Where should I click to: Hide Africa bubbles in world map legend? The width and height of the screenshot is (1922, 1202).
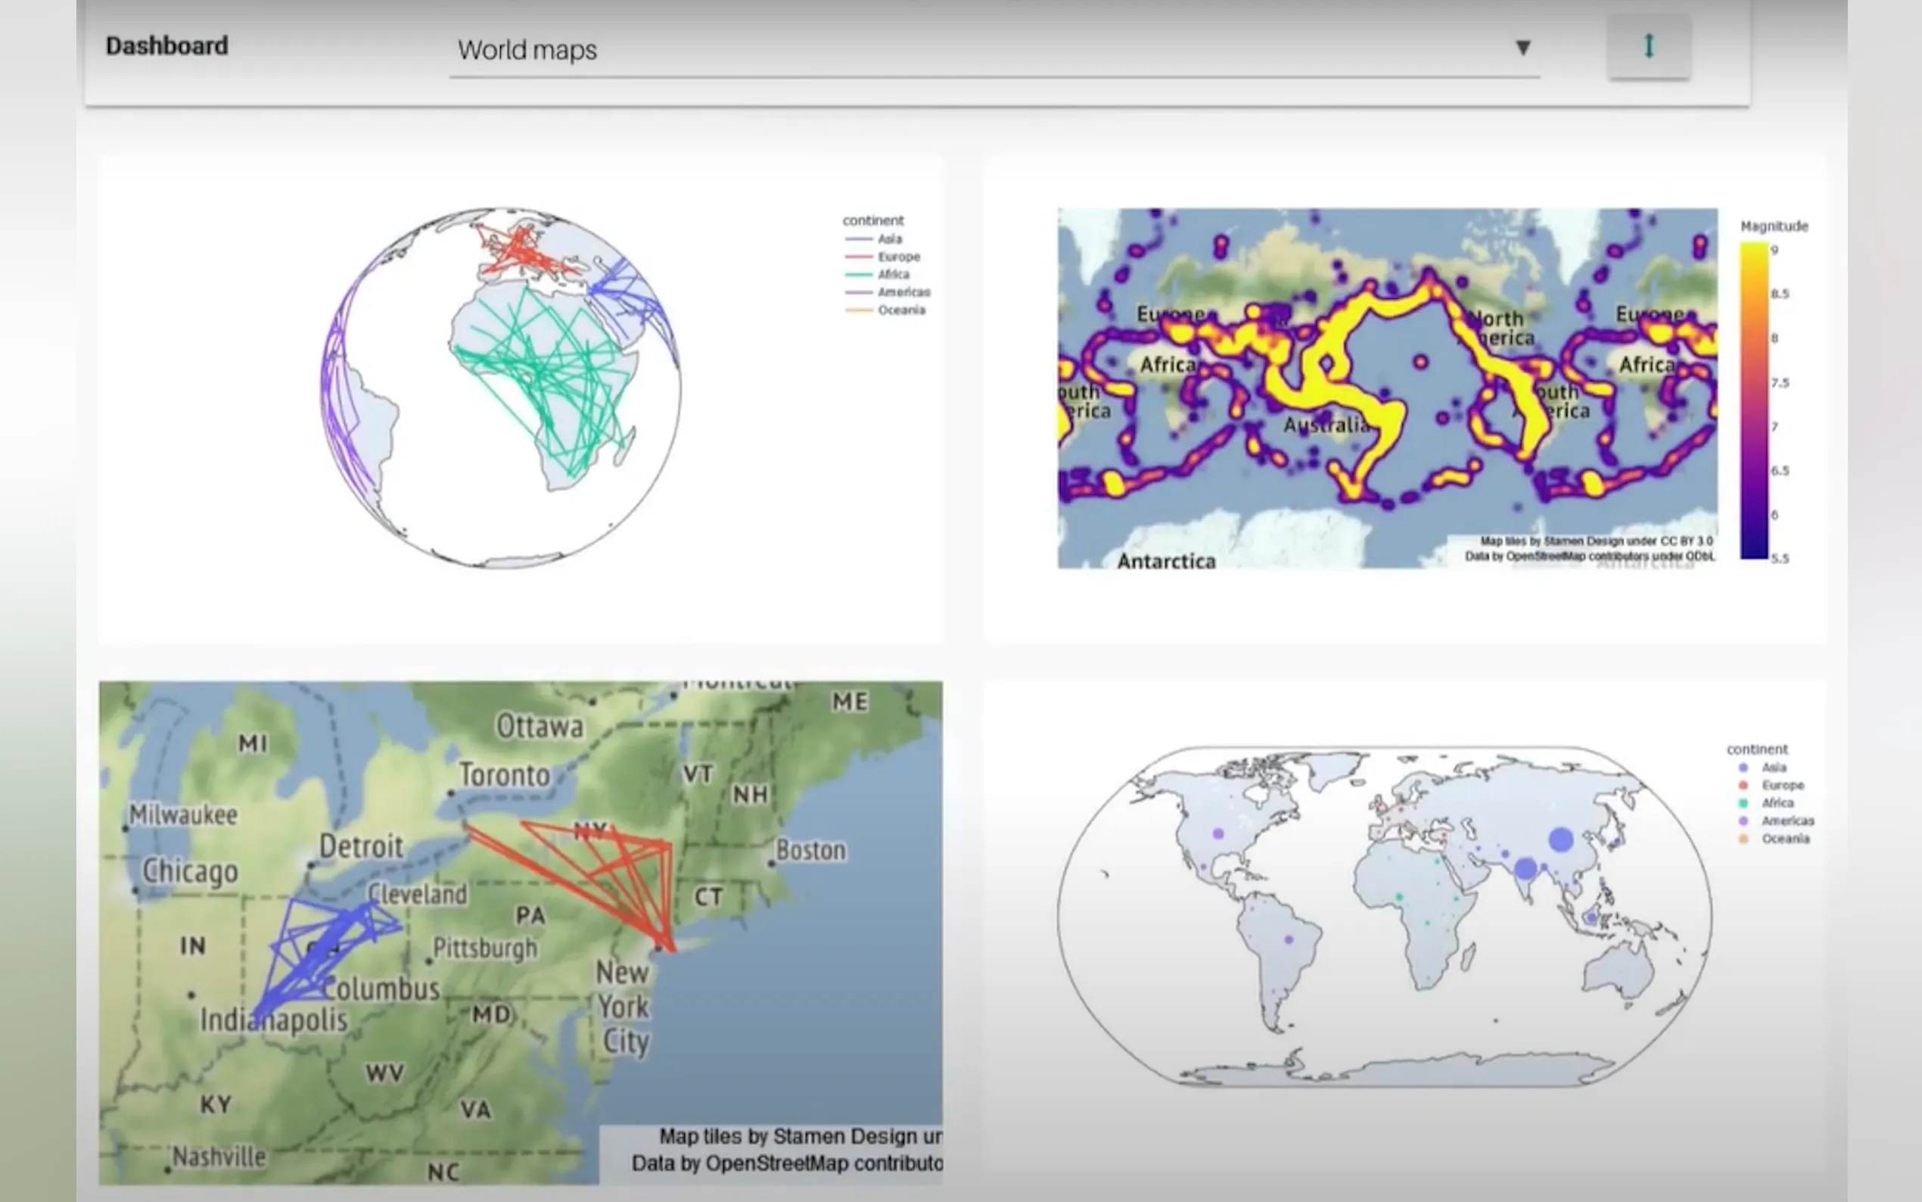pyautogui.click(x=1777, y=803)
